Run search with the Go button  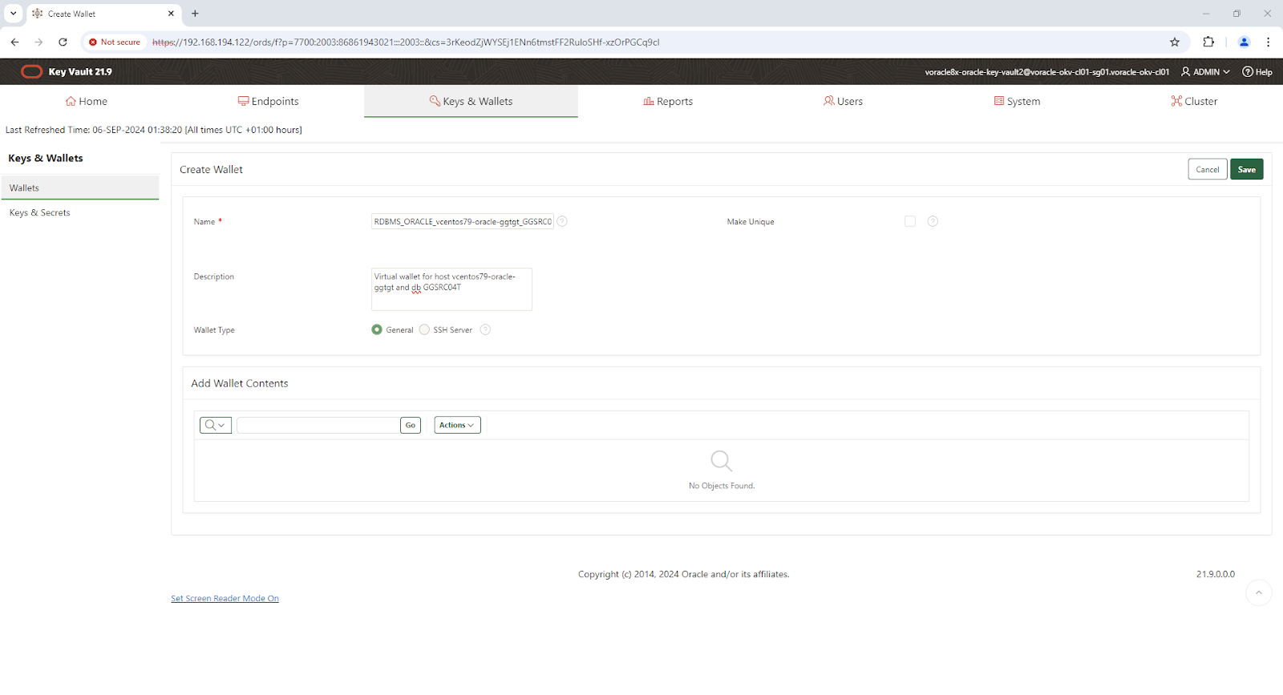[411, 425]
